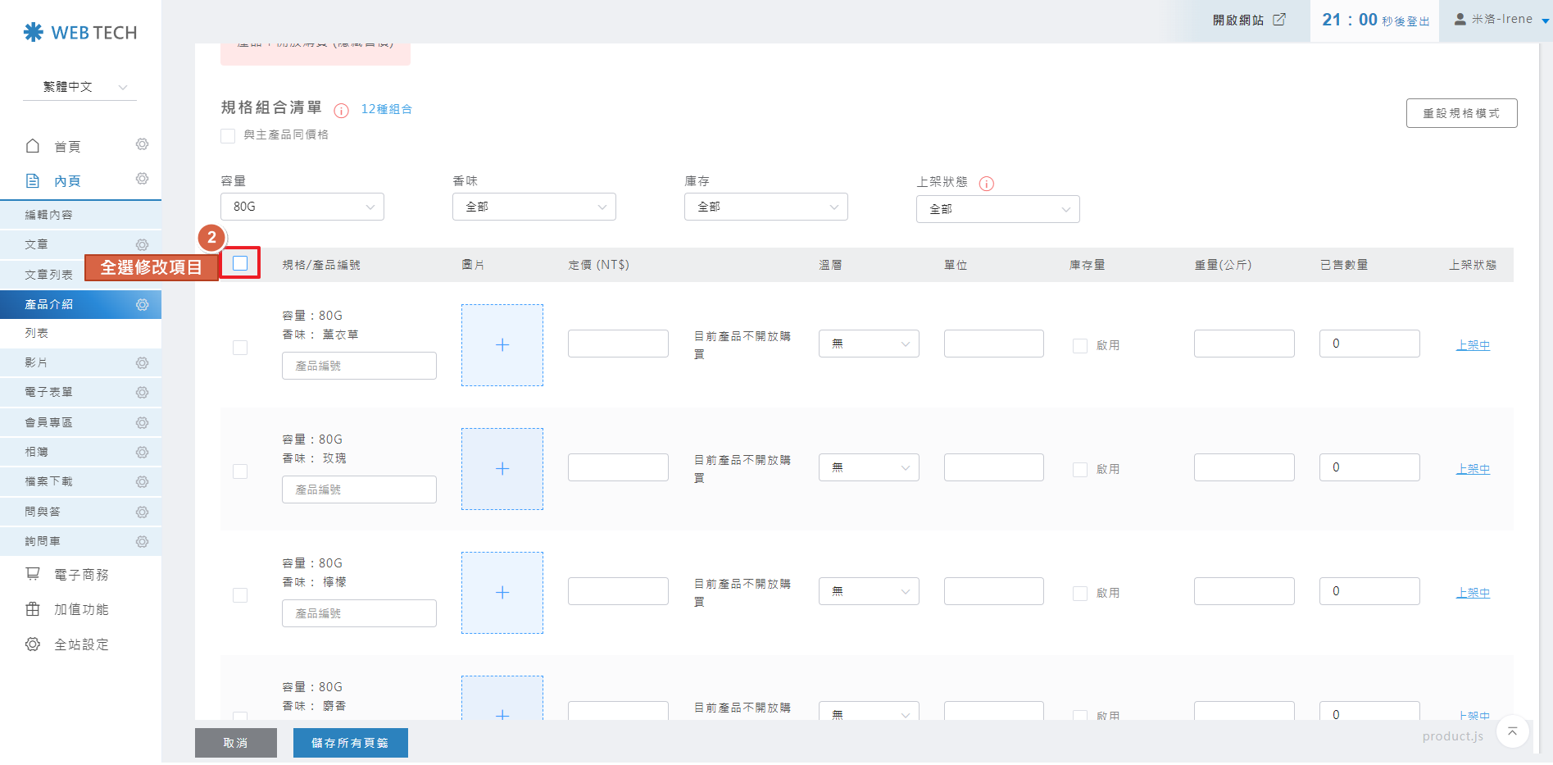
Task: Enable 與主產品同價格 checkbox
Action: (228, 136)
